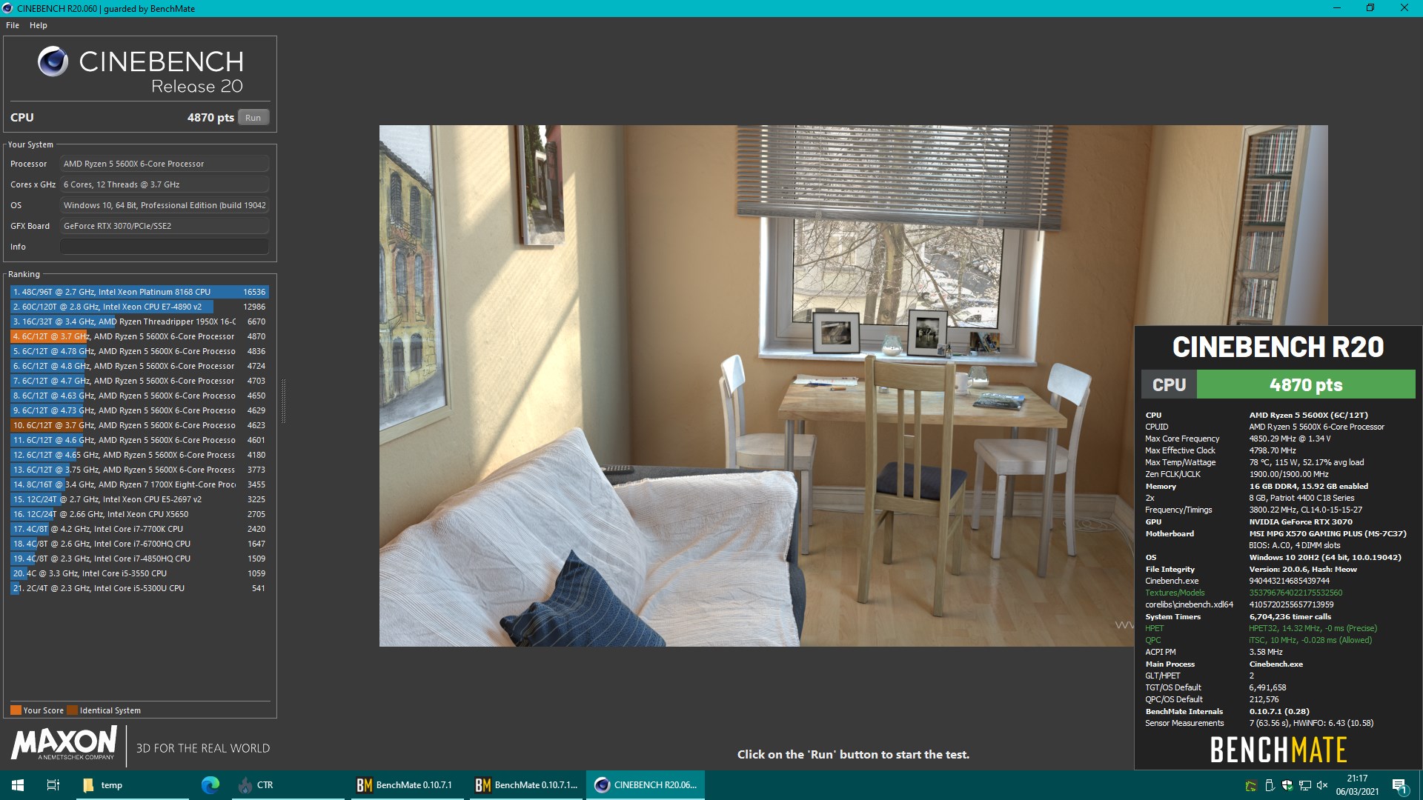Select ranking row 5 with score 4836
The height and width of the screenshot is (800, 1423).
coord(139,351)
